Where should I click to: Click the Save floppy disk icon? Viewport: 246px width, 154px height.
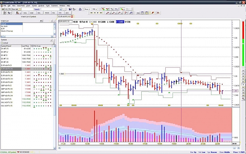click(x=70, y=9)
